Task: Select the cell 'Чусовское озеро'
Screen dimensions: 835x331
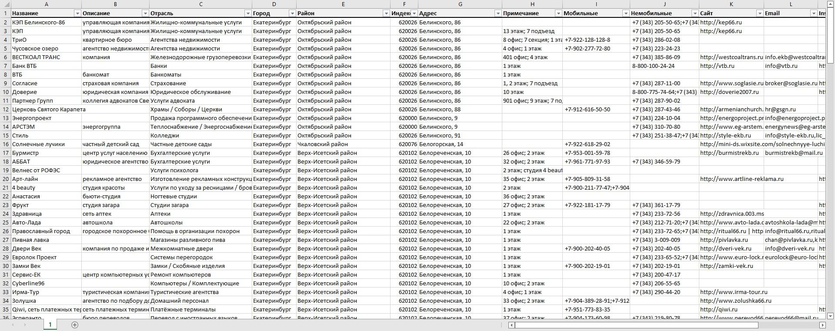Action: click(x=46, y=48)
